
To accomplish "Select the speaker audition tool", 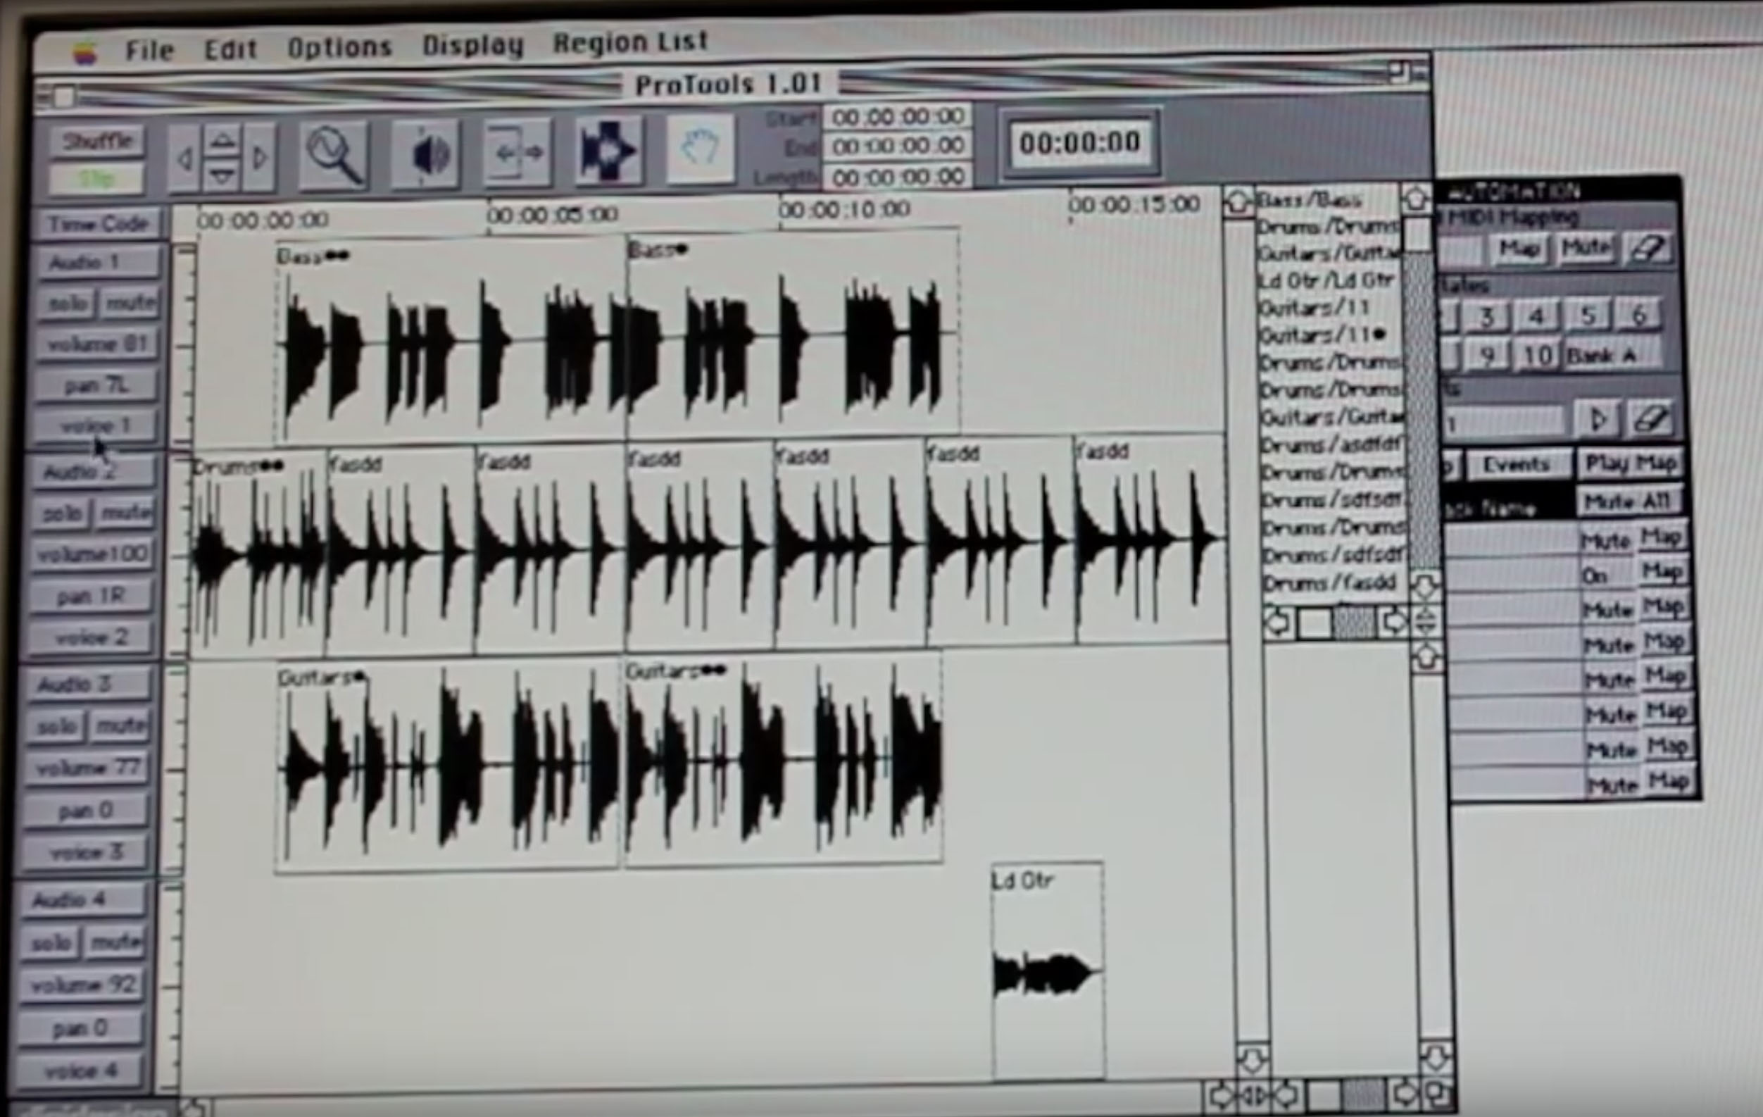I will pos(427,151).
